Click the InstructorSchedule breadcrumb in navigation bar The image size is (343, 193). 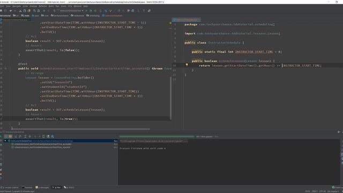(x=112, y=16)
